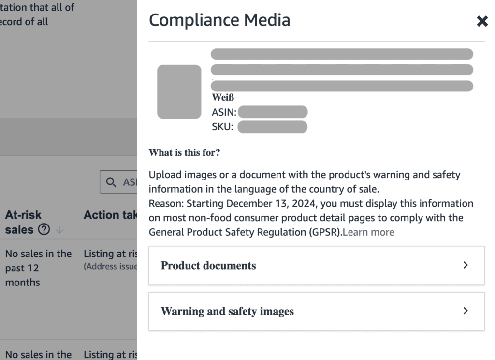Click the Weiß color variant label
The height and width of the screenshot is (360, 495).
pos(223,98)
